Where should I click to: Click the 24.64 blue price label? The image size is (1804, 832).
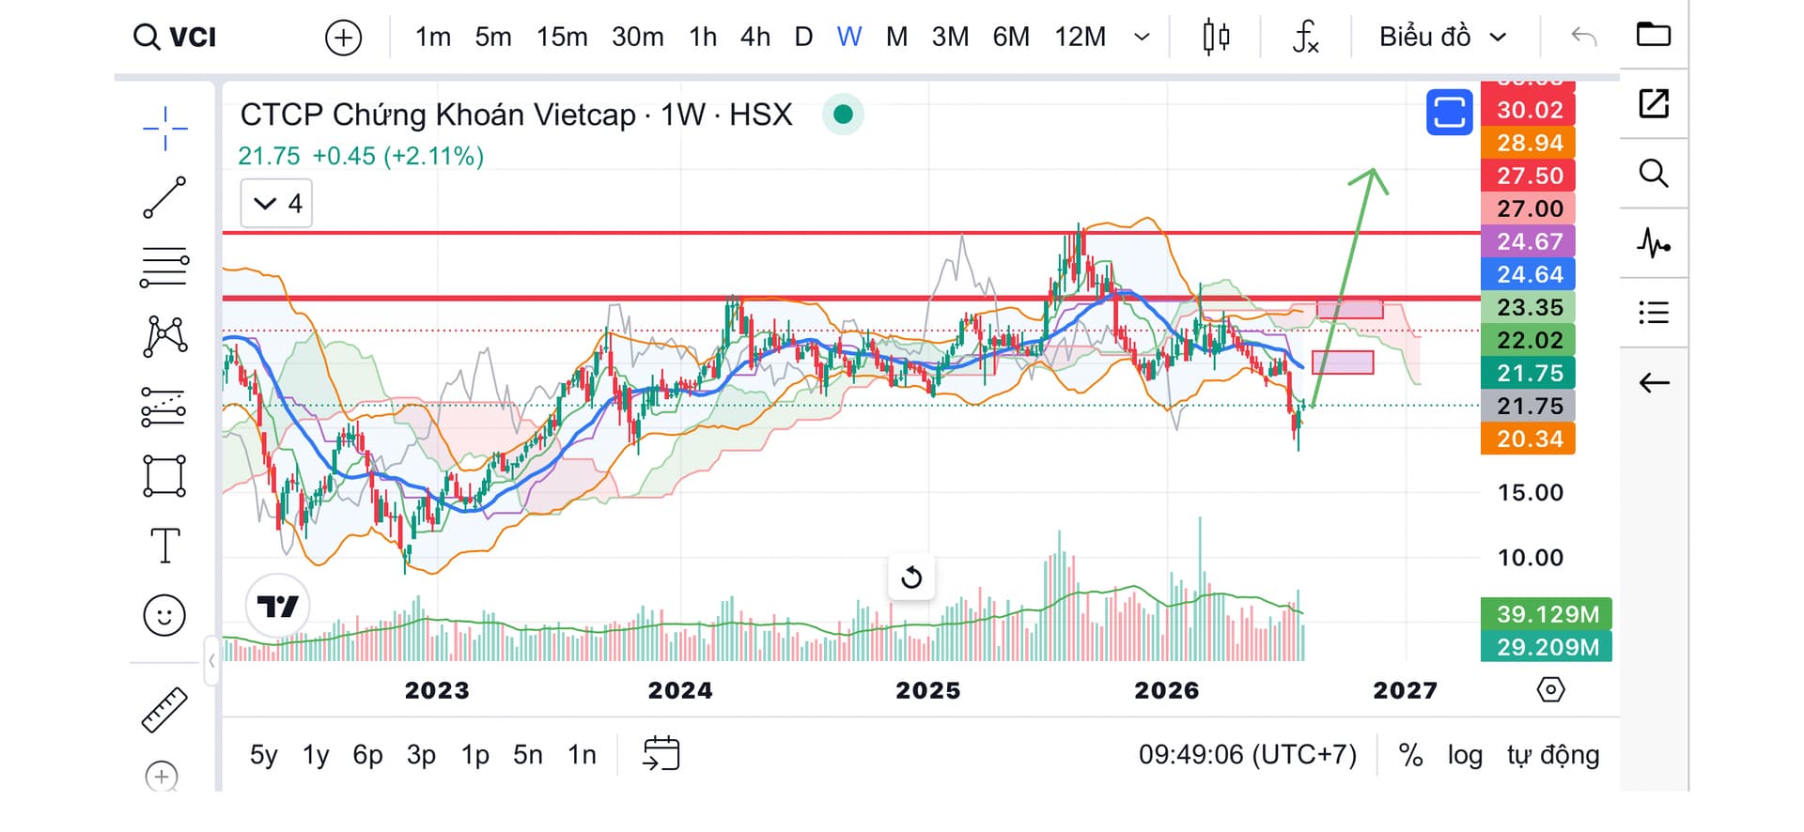[1528, 274]
